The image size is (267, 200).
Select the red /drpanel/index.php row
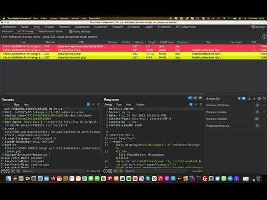coord(133,50)
